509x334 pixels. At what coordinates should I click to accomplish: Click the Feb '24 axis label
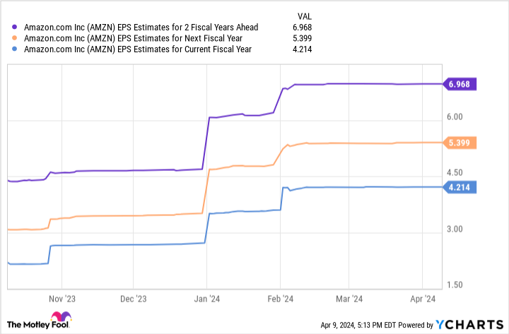pyautogui.click(x=280, y=299)
